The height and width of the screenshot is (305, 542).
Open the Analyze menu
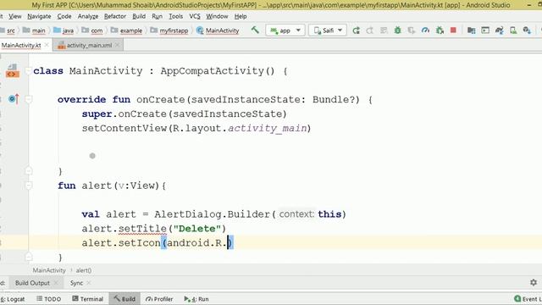pos(88,16)
